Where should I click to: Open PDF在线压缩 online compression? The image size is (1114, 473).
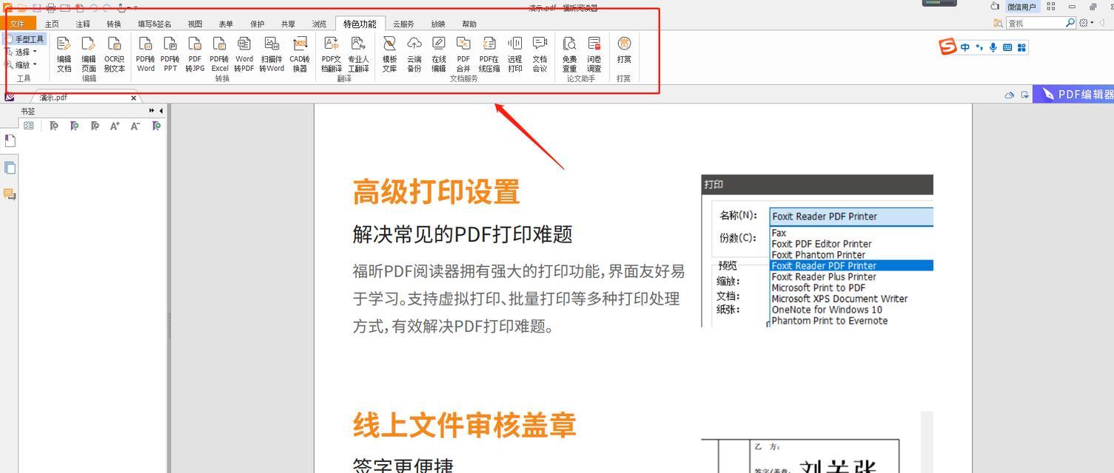[x=489, y=55]
